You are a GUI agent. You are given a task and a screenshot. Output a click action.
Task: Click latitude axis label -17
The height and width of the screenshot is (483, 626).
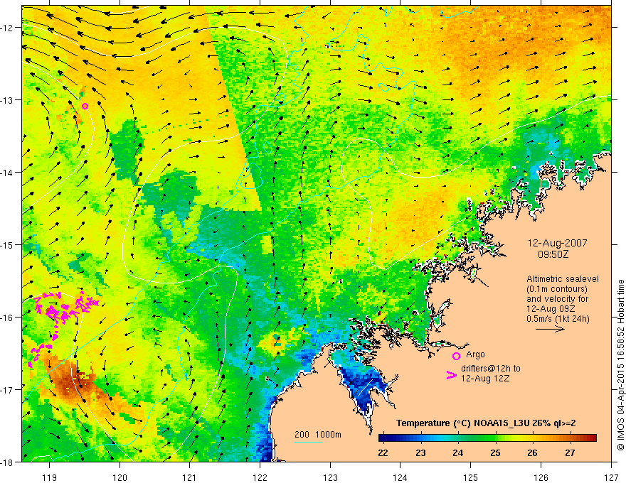7,389
